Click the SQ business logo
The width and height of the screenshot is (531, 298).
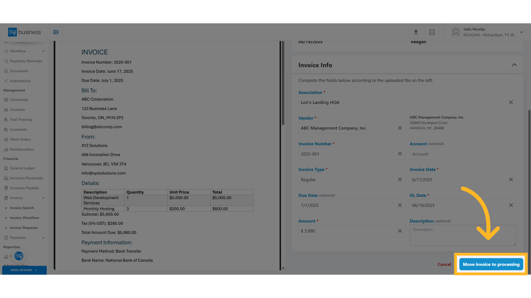[24, 32]
